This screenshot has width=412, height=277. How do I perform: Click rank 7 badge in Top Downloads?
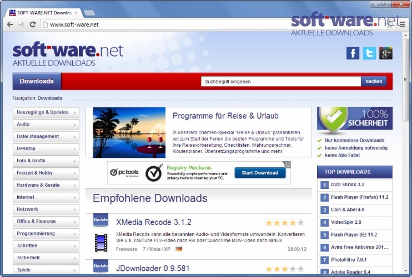[324, 260]
